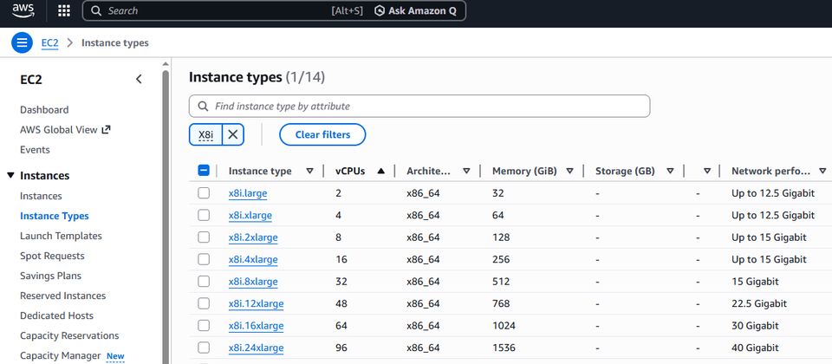Viewport: 832px width, 364px height.
Task: Open the x8i.16xlarge instance link
Action: click(x=256, y=326)
